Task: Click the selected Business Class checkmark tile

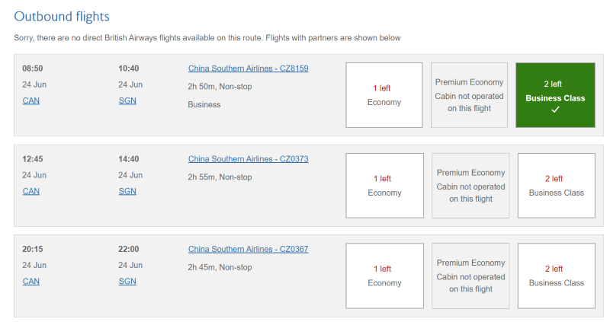Action: (554, 95)
